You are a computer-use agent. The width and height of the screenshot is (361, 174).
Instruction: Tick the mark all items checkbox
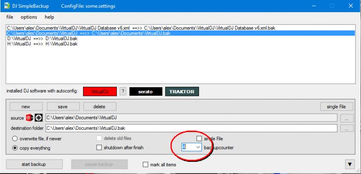tap(160, 165)
